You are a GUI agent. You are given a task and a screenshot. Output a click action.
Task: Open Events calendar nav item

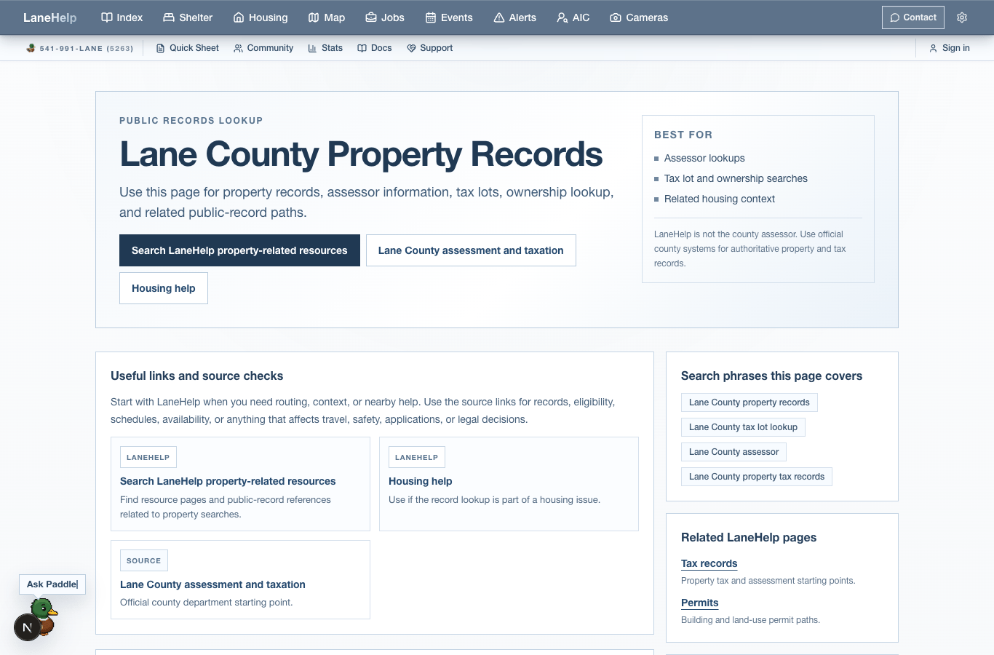[x=449, y=17]
